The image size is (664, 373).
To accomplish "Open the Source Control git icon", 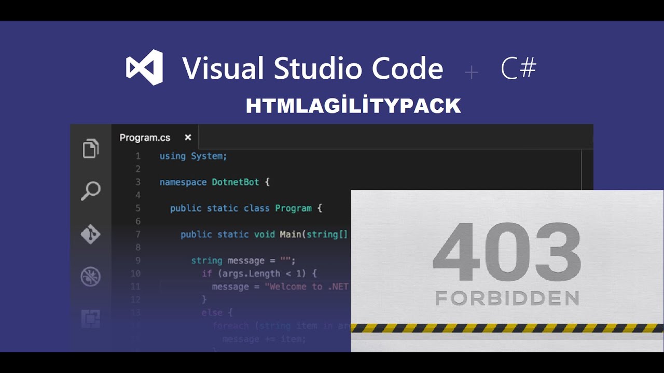I will pos(90,234).
